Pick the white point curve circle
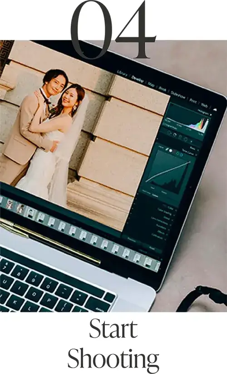 tap(170, 151)
